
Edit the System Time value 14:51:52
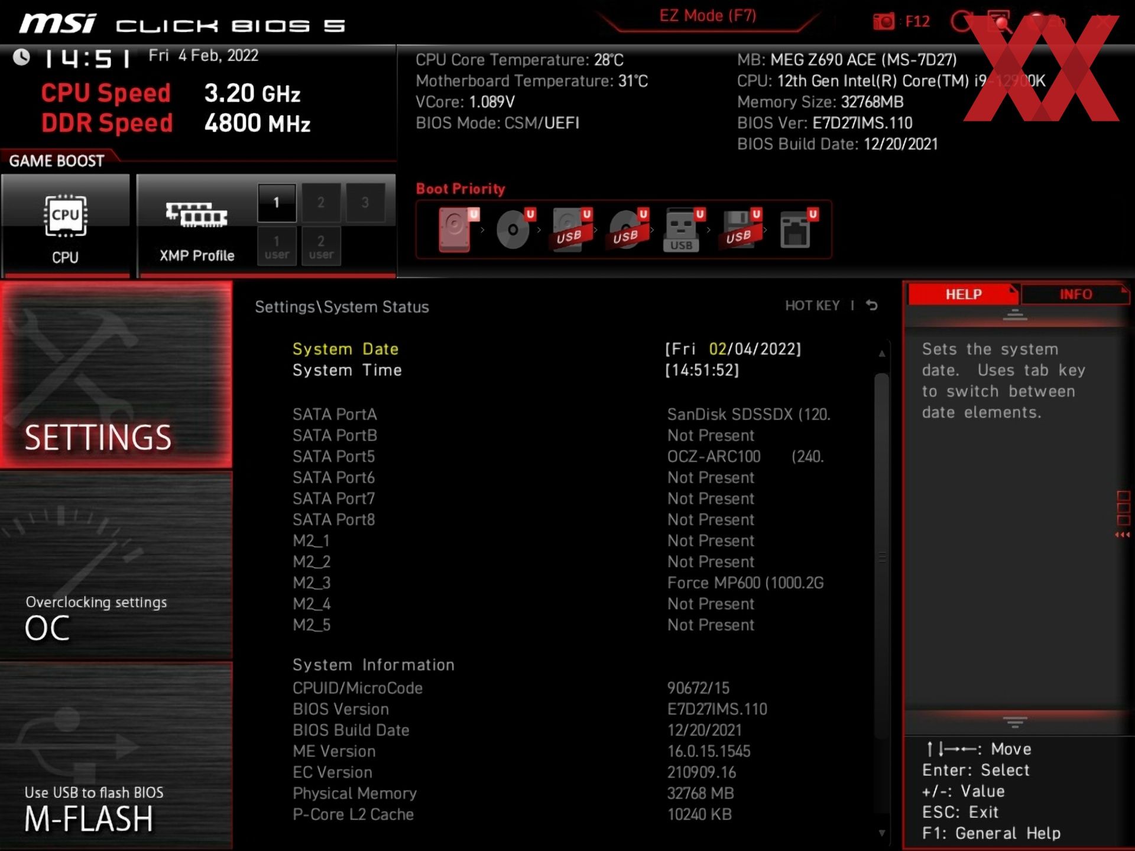tap(702, 371)
